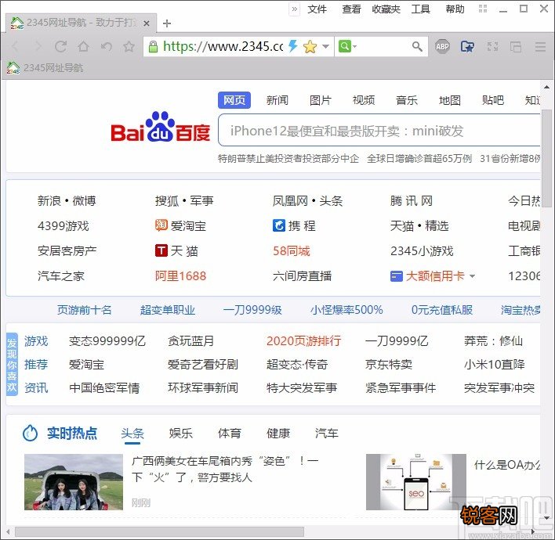Select the 体育 hot news tab
This screenshot has height=540, width=555.
[230, 434]
